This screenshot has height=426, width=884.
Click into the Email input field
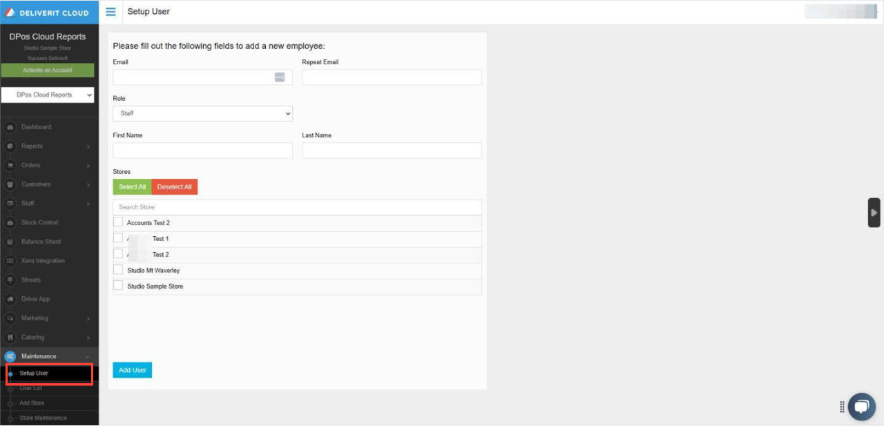[202, 77]
